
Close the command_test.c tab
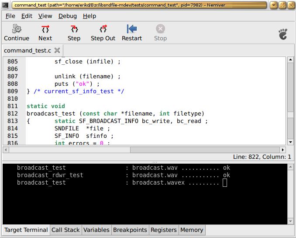(x=57, y=50)
